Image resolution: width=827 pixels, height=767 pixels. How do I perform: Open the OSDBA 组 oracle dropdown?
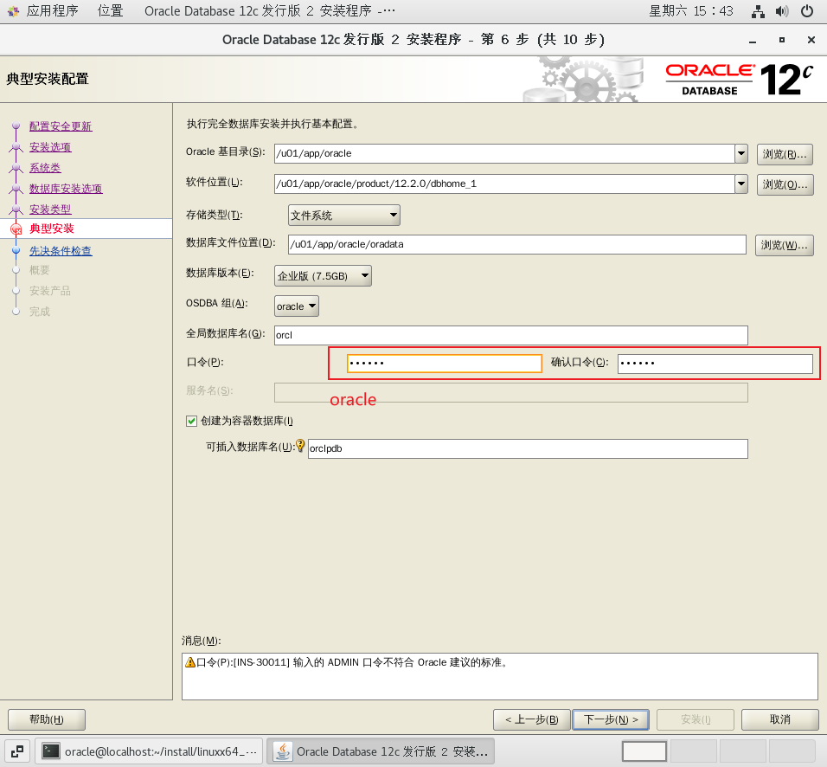[x=297, y=306]
